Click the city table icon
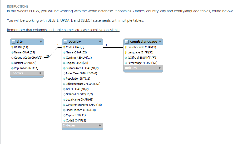248x144 pixels. pos(13,42)
